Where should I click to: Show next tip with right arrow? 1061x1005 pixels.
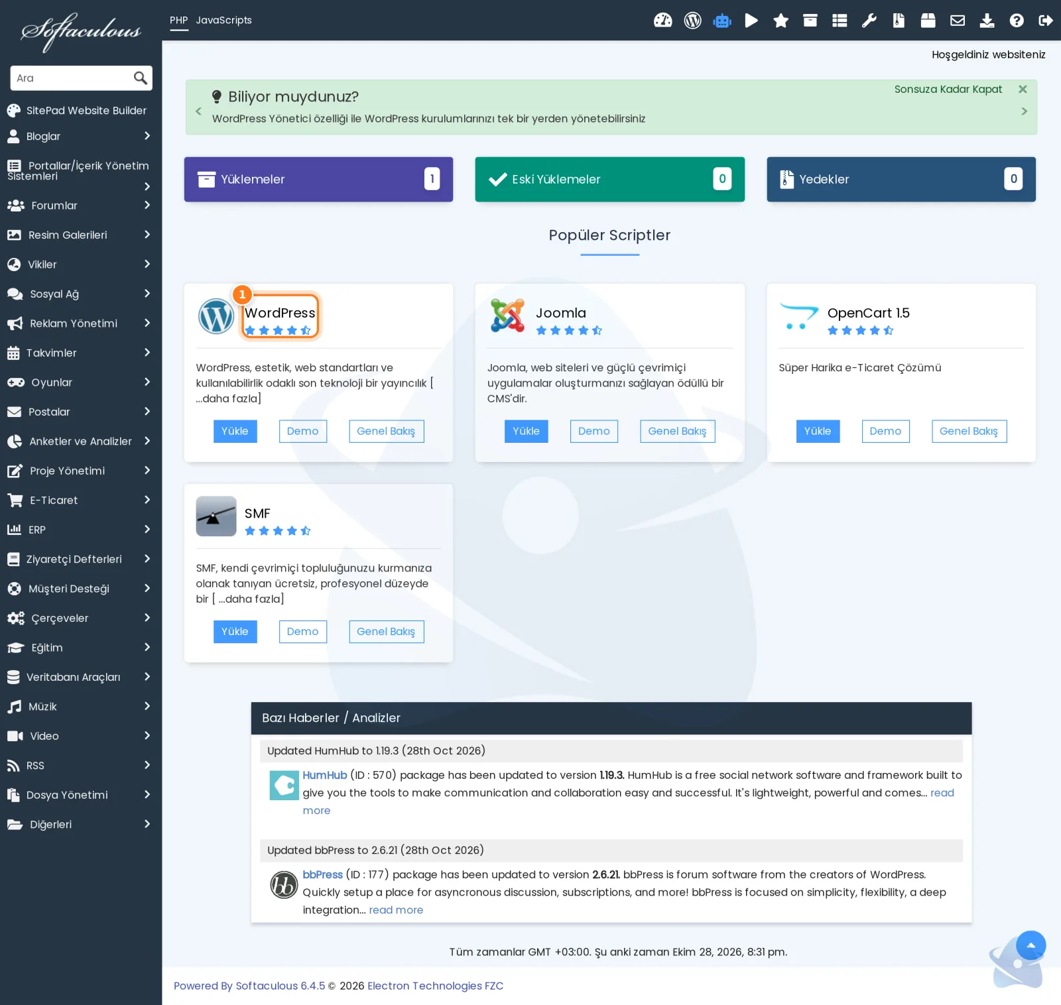[x=1024, y=111]
